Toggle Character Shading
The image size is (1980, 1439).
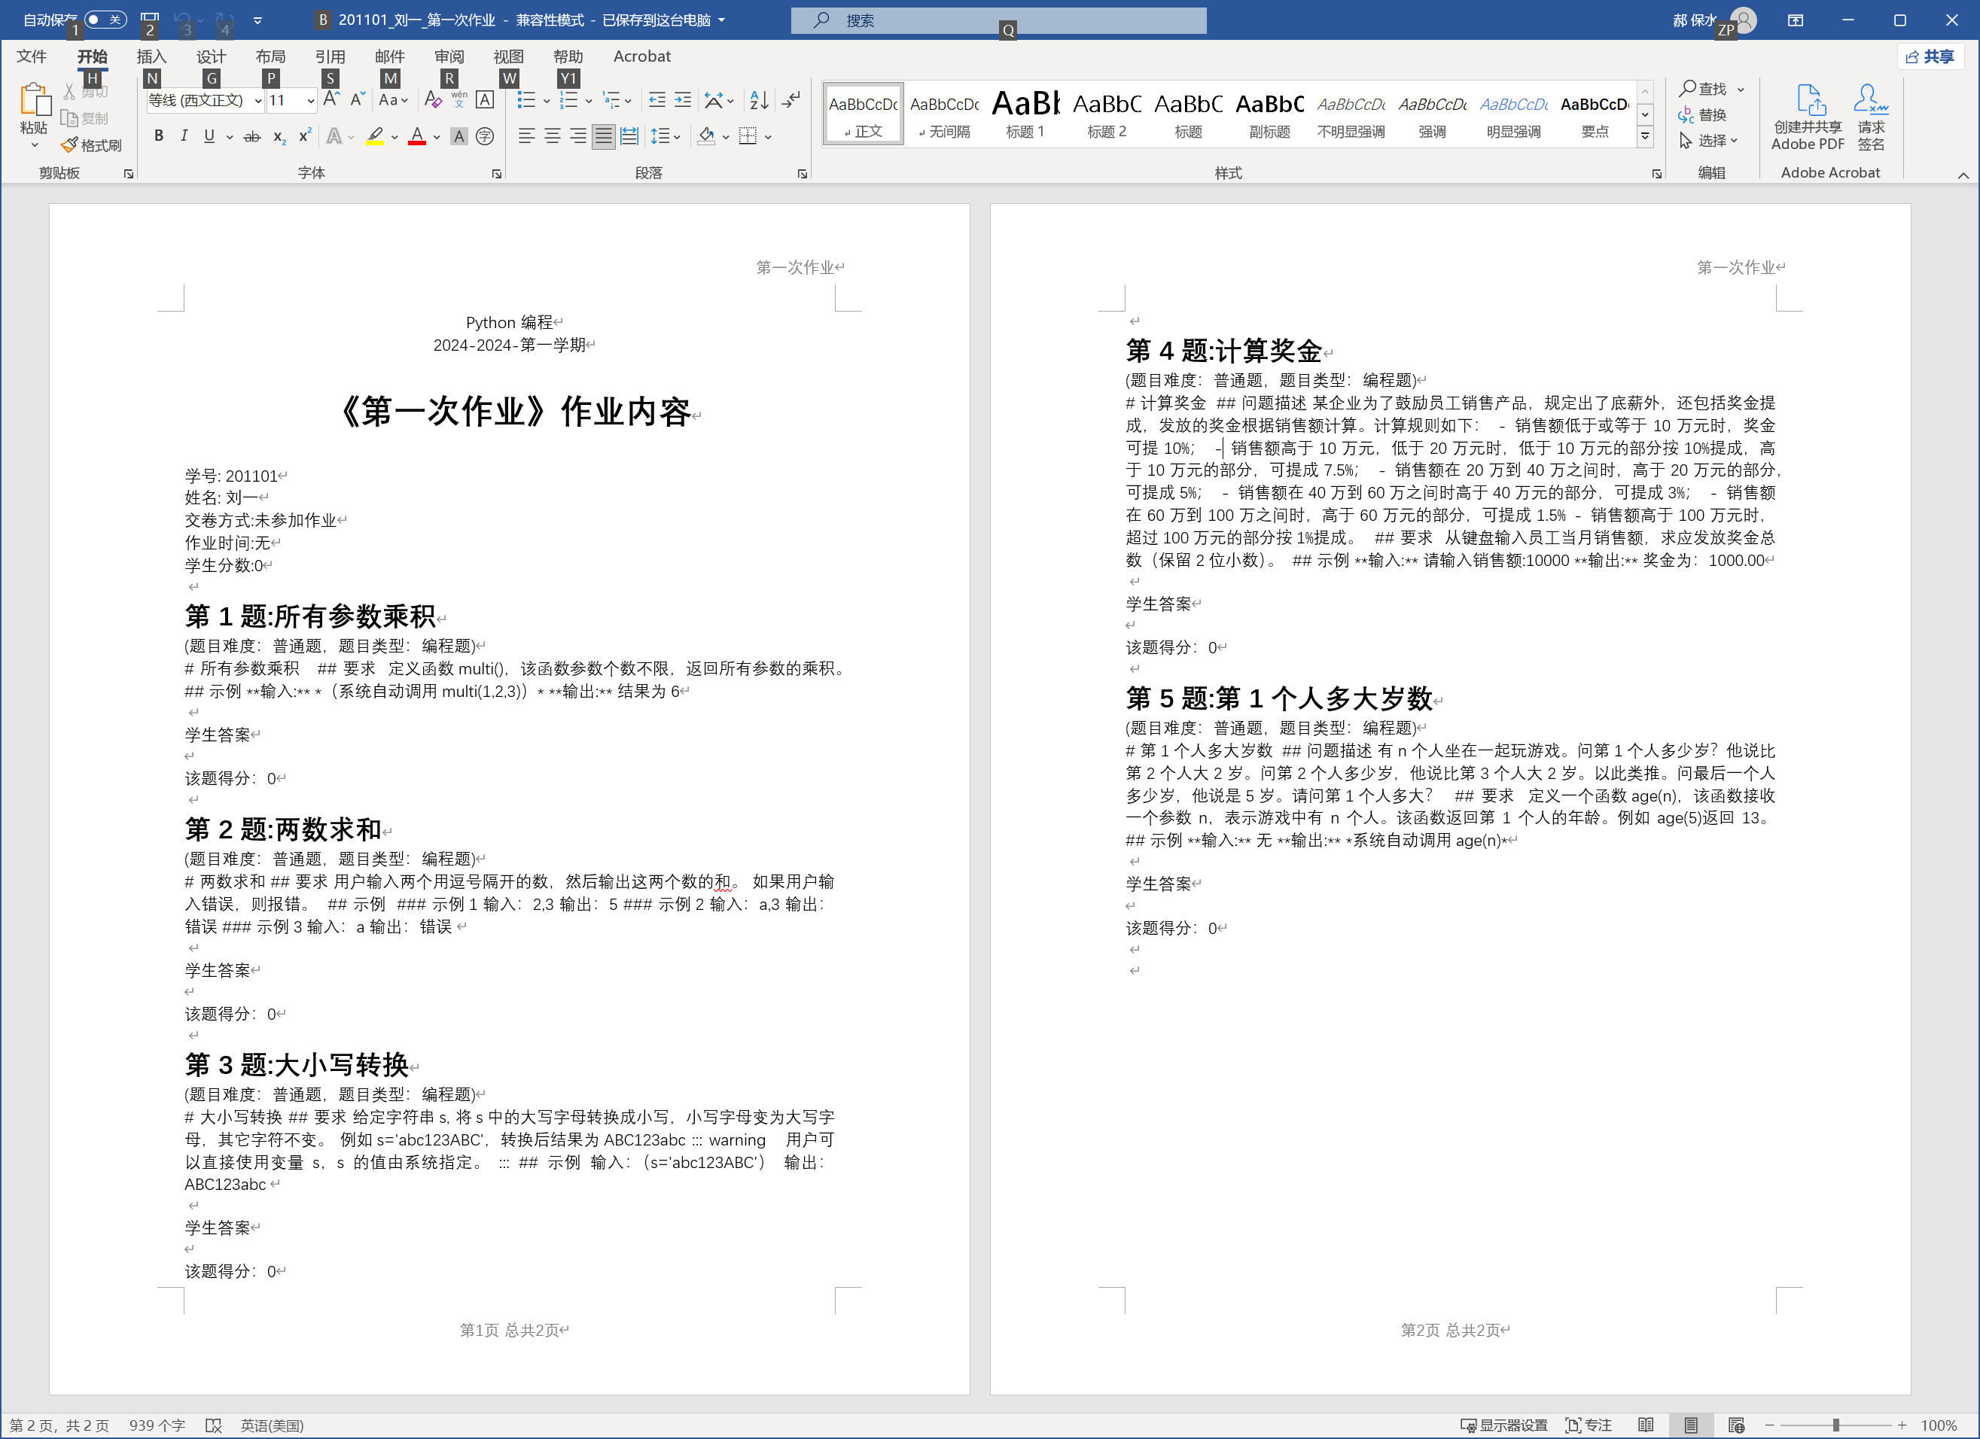pos(459,136)
